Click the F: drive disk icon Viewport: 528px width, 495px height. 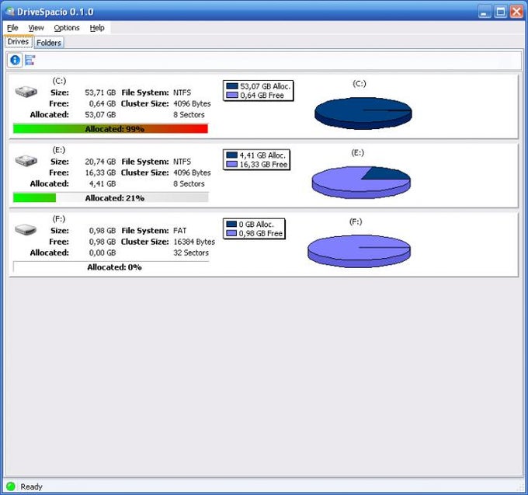[x=26, y=230]
